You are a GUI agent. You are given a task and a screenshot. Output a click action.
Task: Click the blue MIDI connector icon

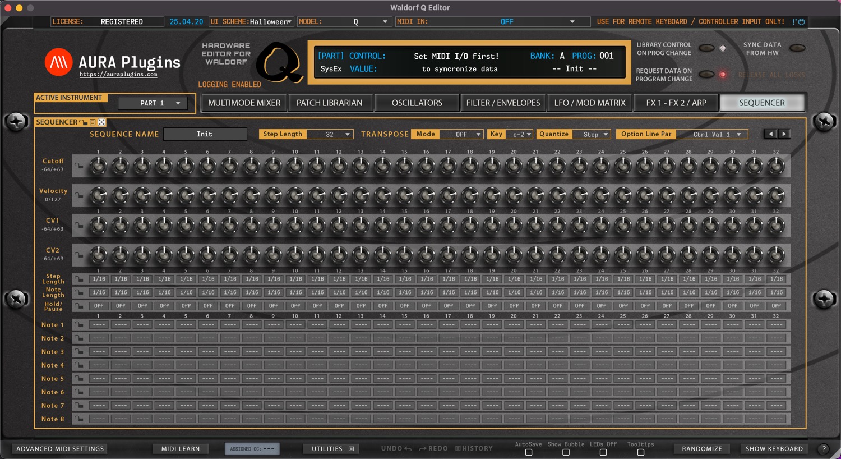pos(801,22)
